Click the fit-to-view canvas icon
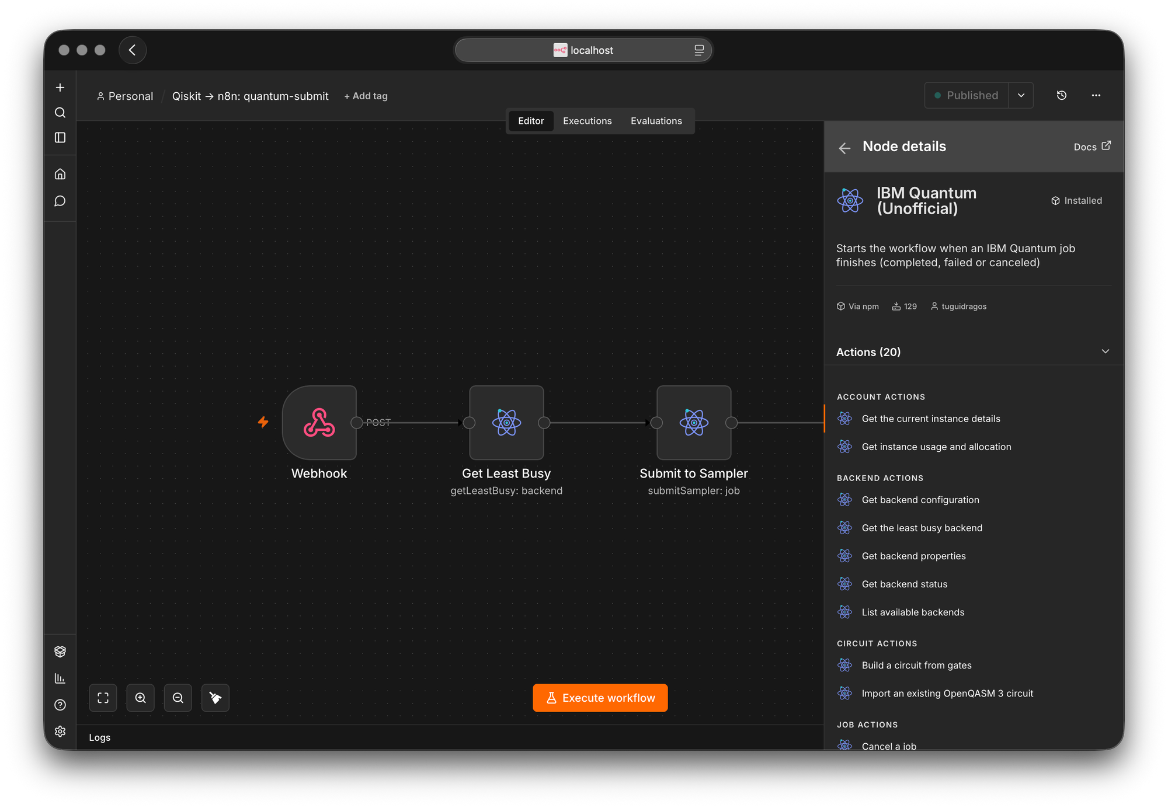1168x808 pixels. point(103,698)
